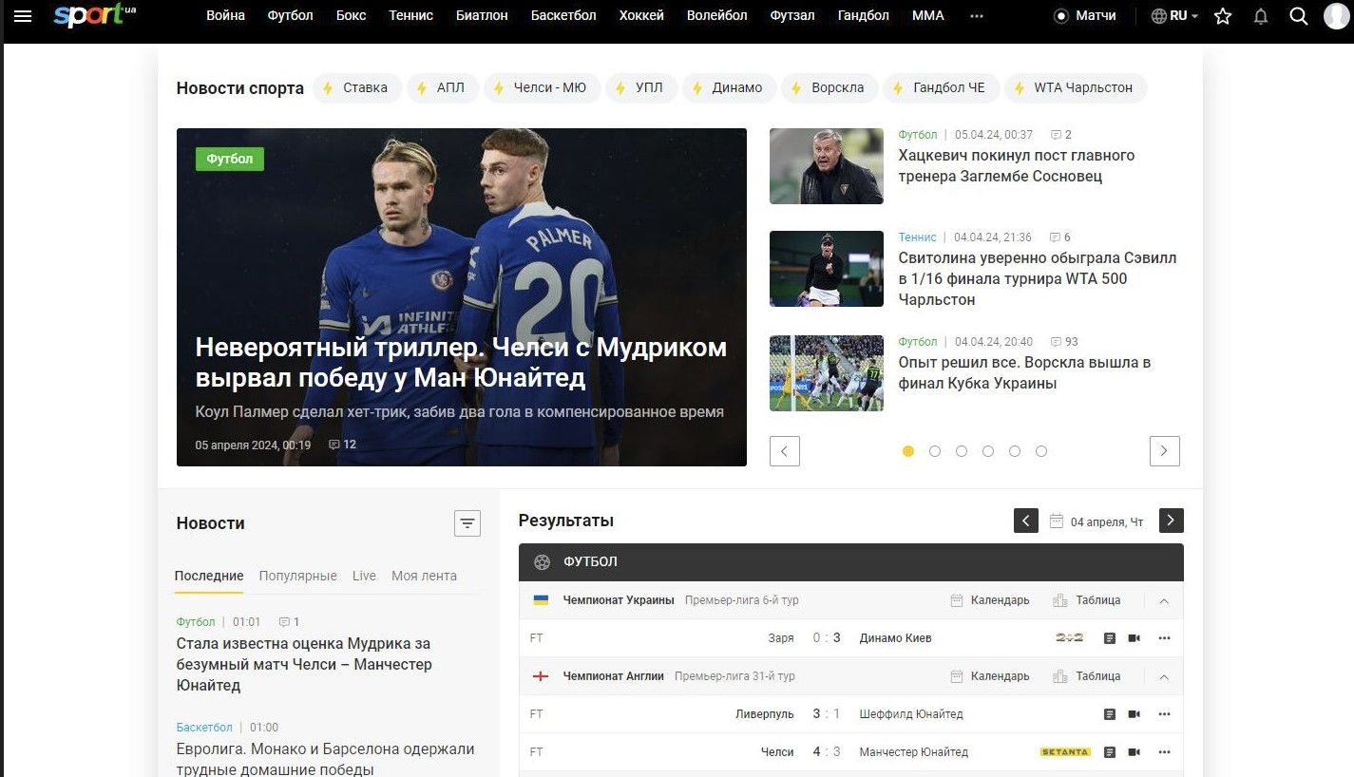Switch to Моя лента tab
Image resolution: width=1354 pixels, height=777 pixels.
pos(424,576)
